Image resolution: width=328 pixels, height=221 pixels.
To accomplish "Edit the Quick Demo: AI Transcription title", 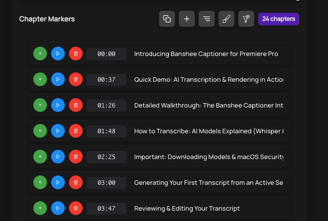I will [x=209, y=80].
